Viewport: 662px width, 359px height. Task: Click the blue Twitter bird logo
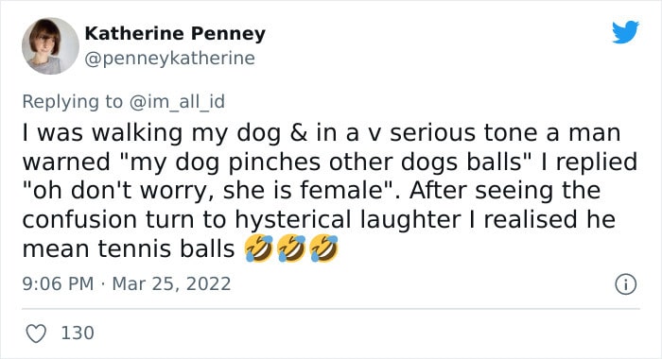click(625, 32)
